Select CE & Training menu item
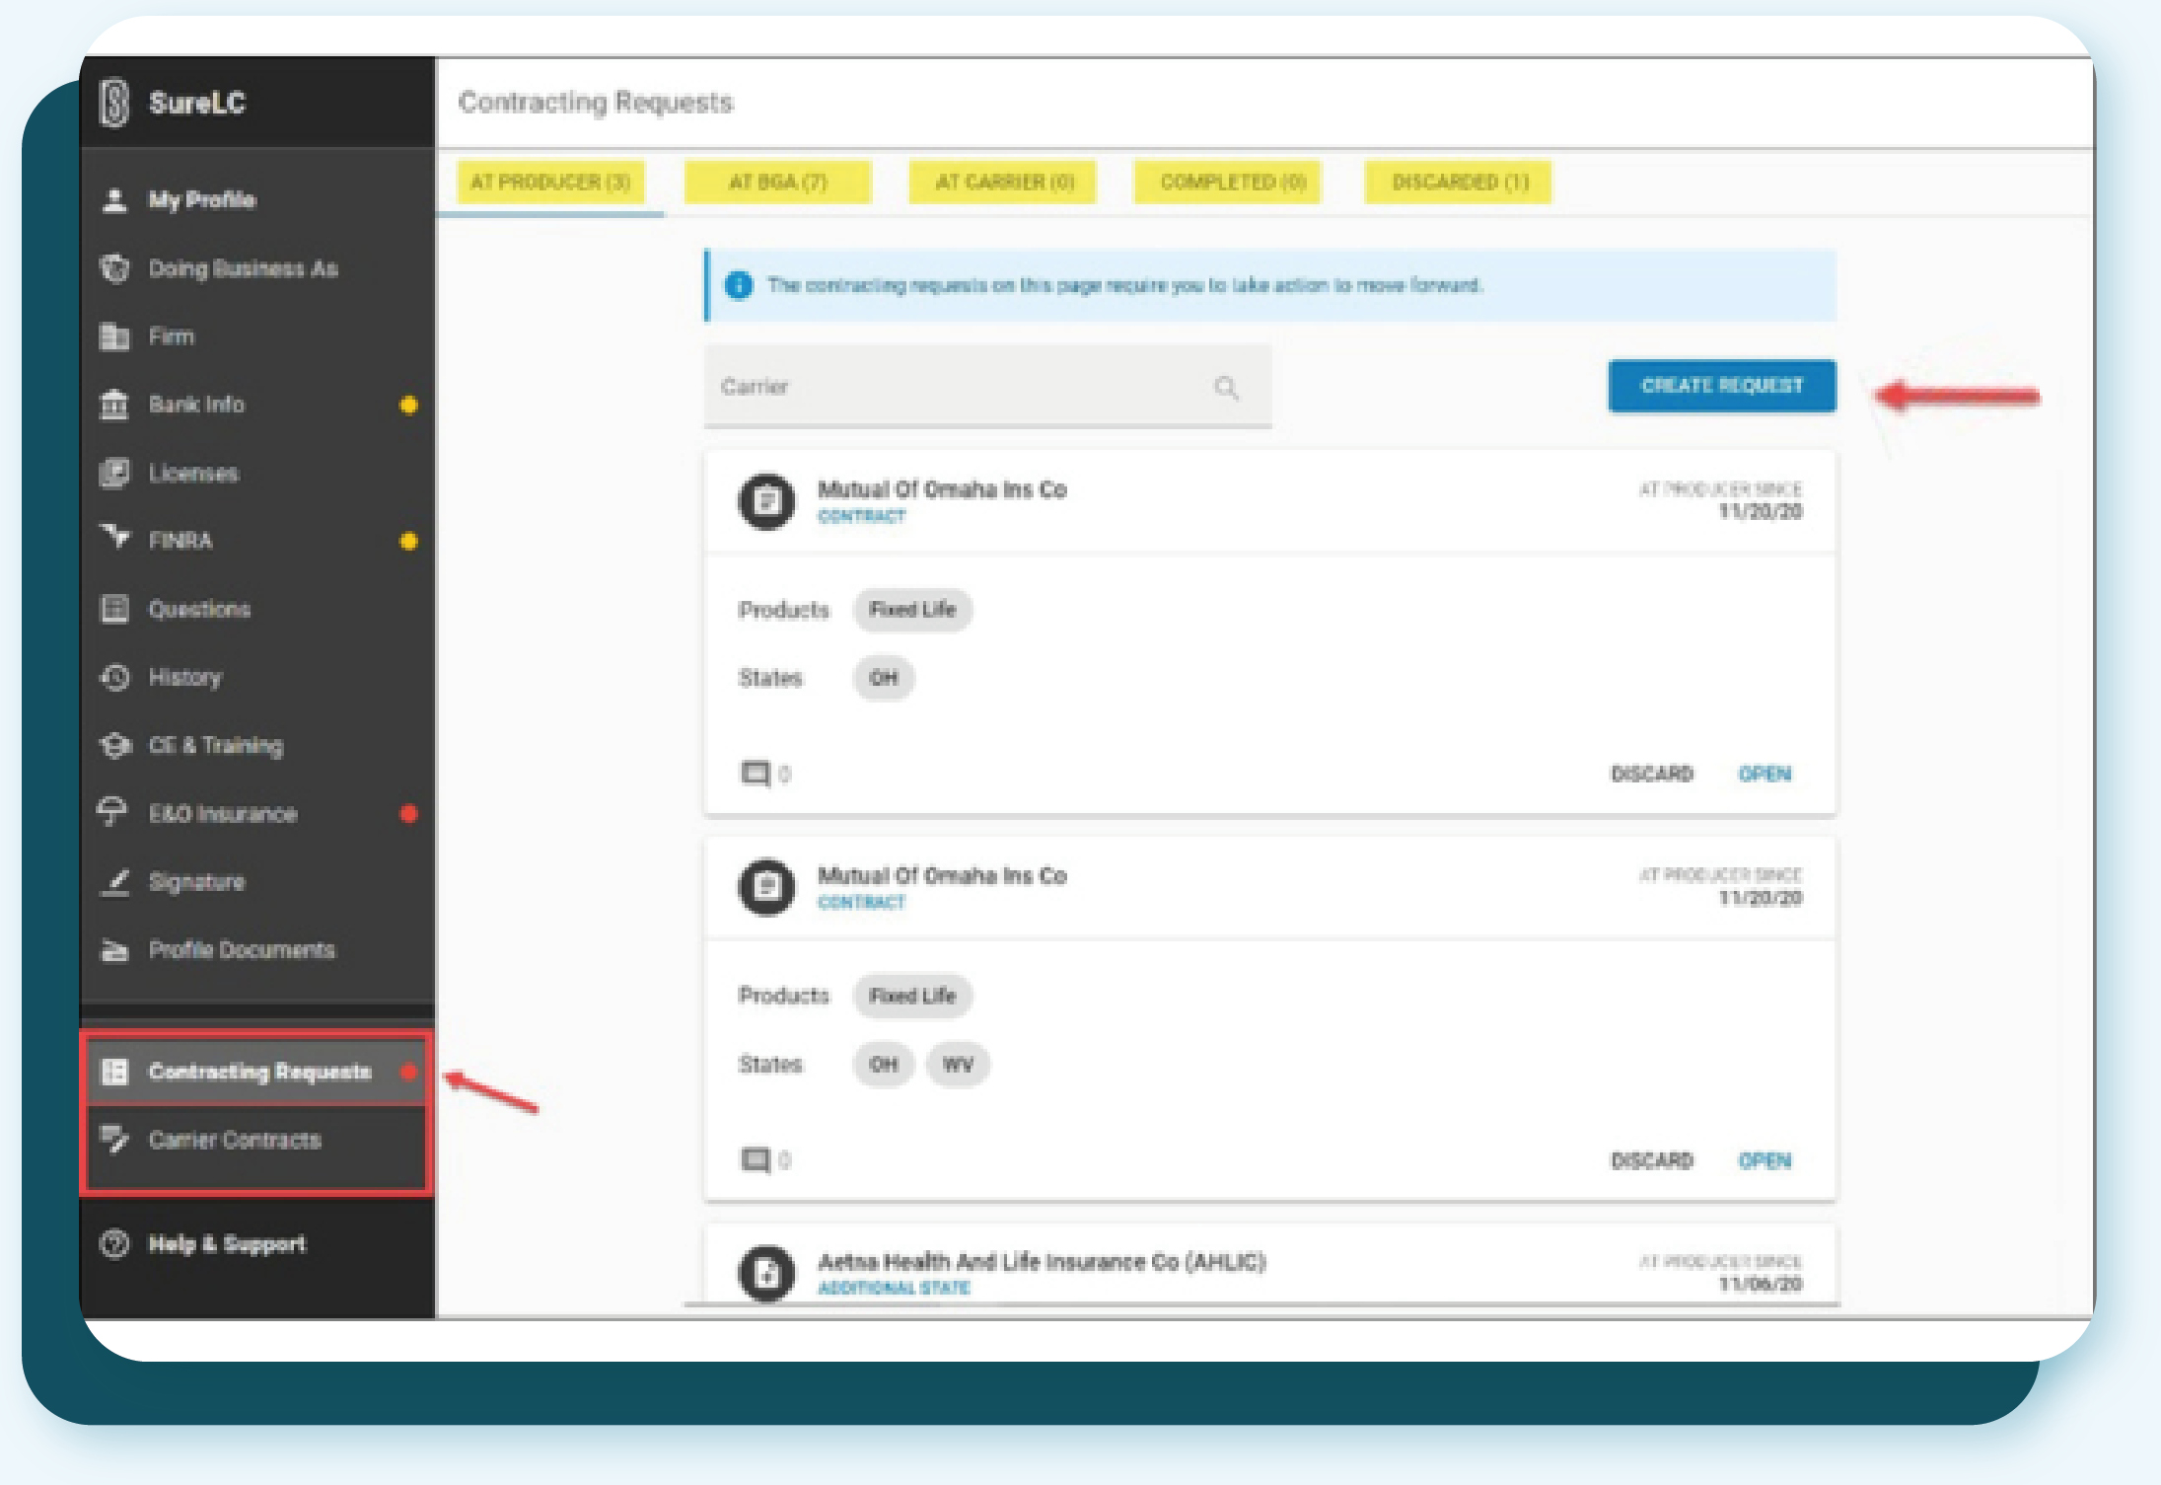Screen dimensions: 2161x1485 click(257, 745)
